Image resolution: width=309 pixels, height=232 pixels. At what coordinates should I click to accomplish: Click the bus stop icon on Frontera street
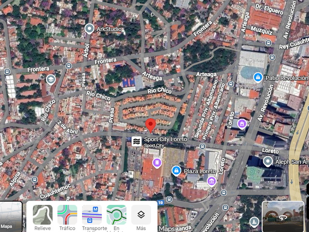[x=69, y=66]
